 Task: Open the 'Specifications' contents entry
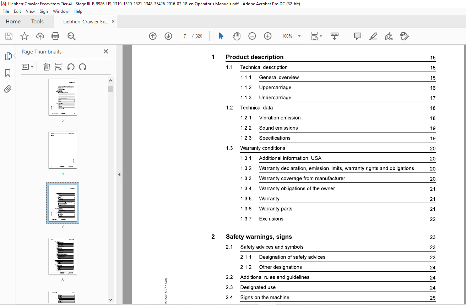pos(275,138)
